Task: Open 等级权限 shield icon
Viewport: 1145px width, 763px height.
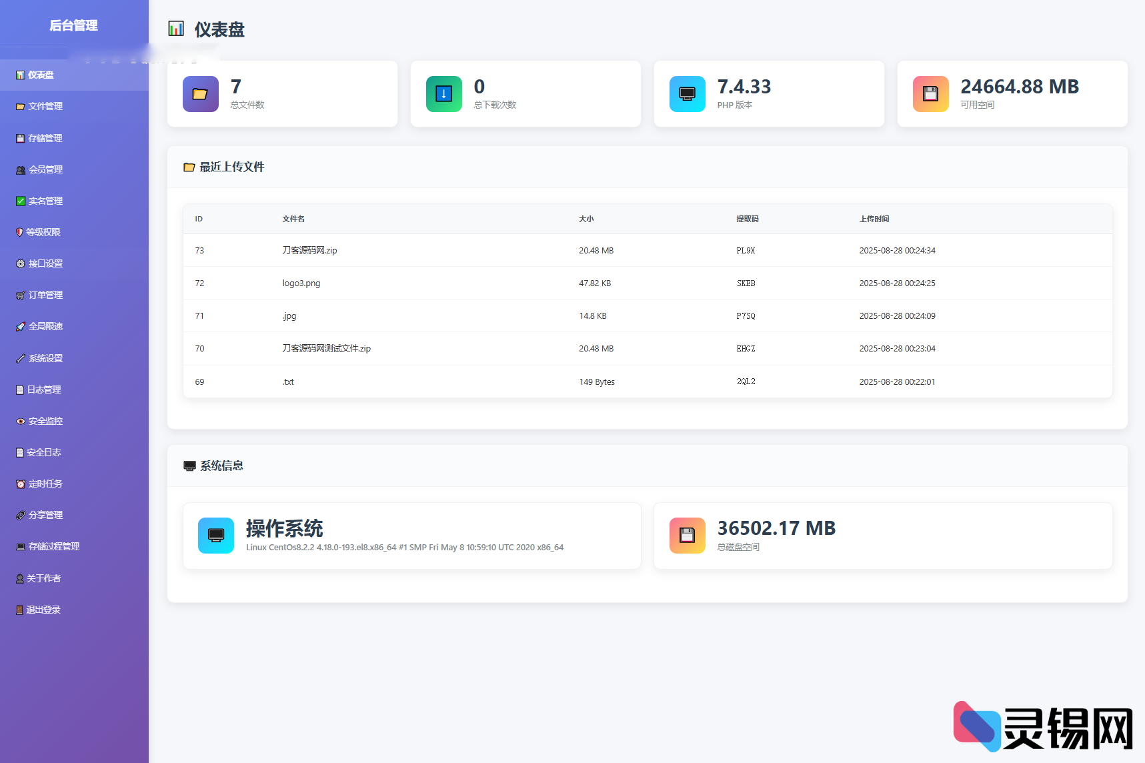Action: pos(20,232)
